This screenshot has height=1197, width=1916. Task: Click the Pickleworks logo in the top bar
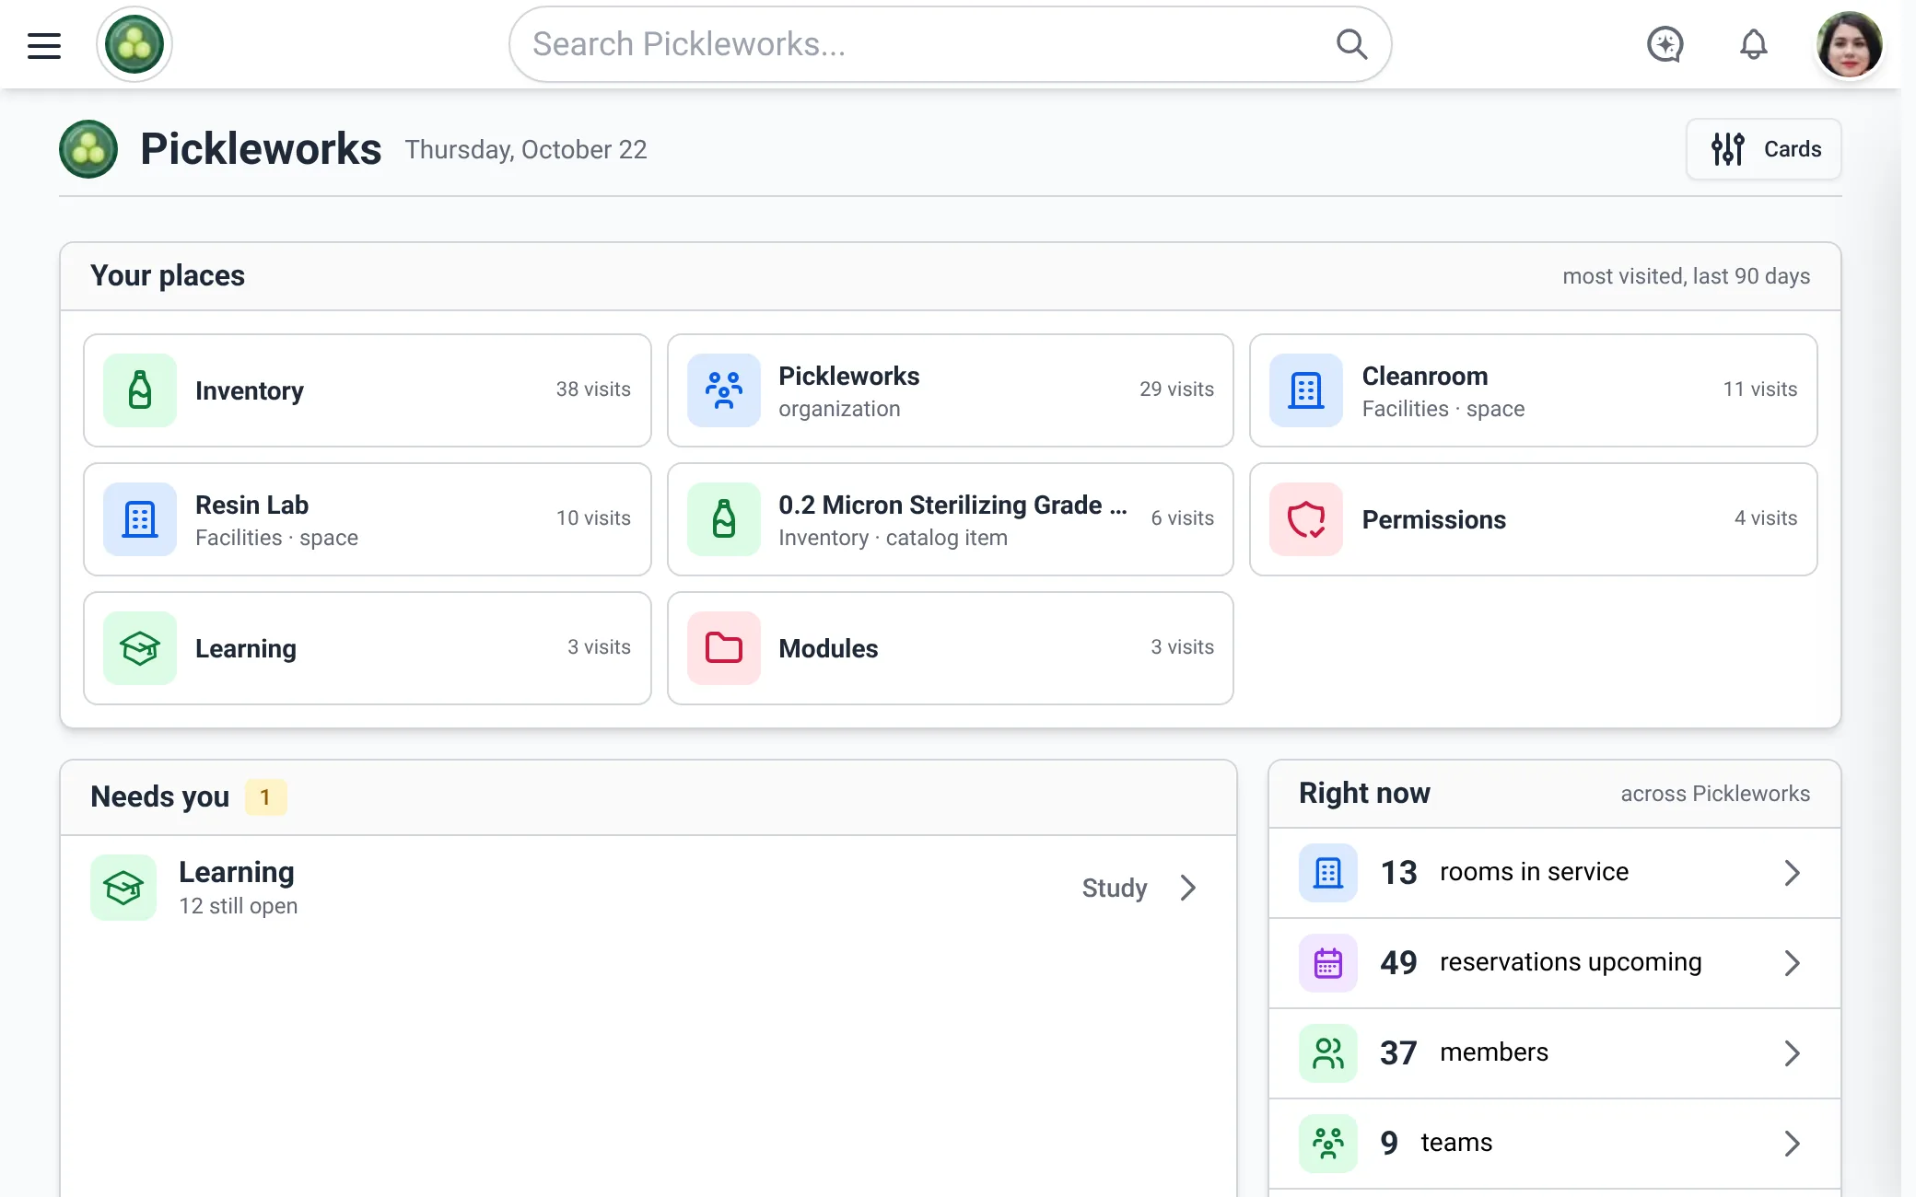134,44
